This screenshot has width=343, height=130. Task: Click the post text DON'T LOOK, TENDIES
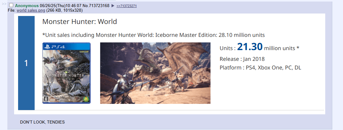coord(42,122)
